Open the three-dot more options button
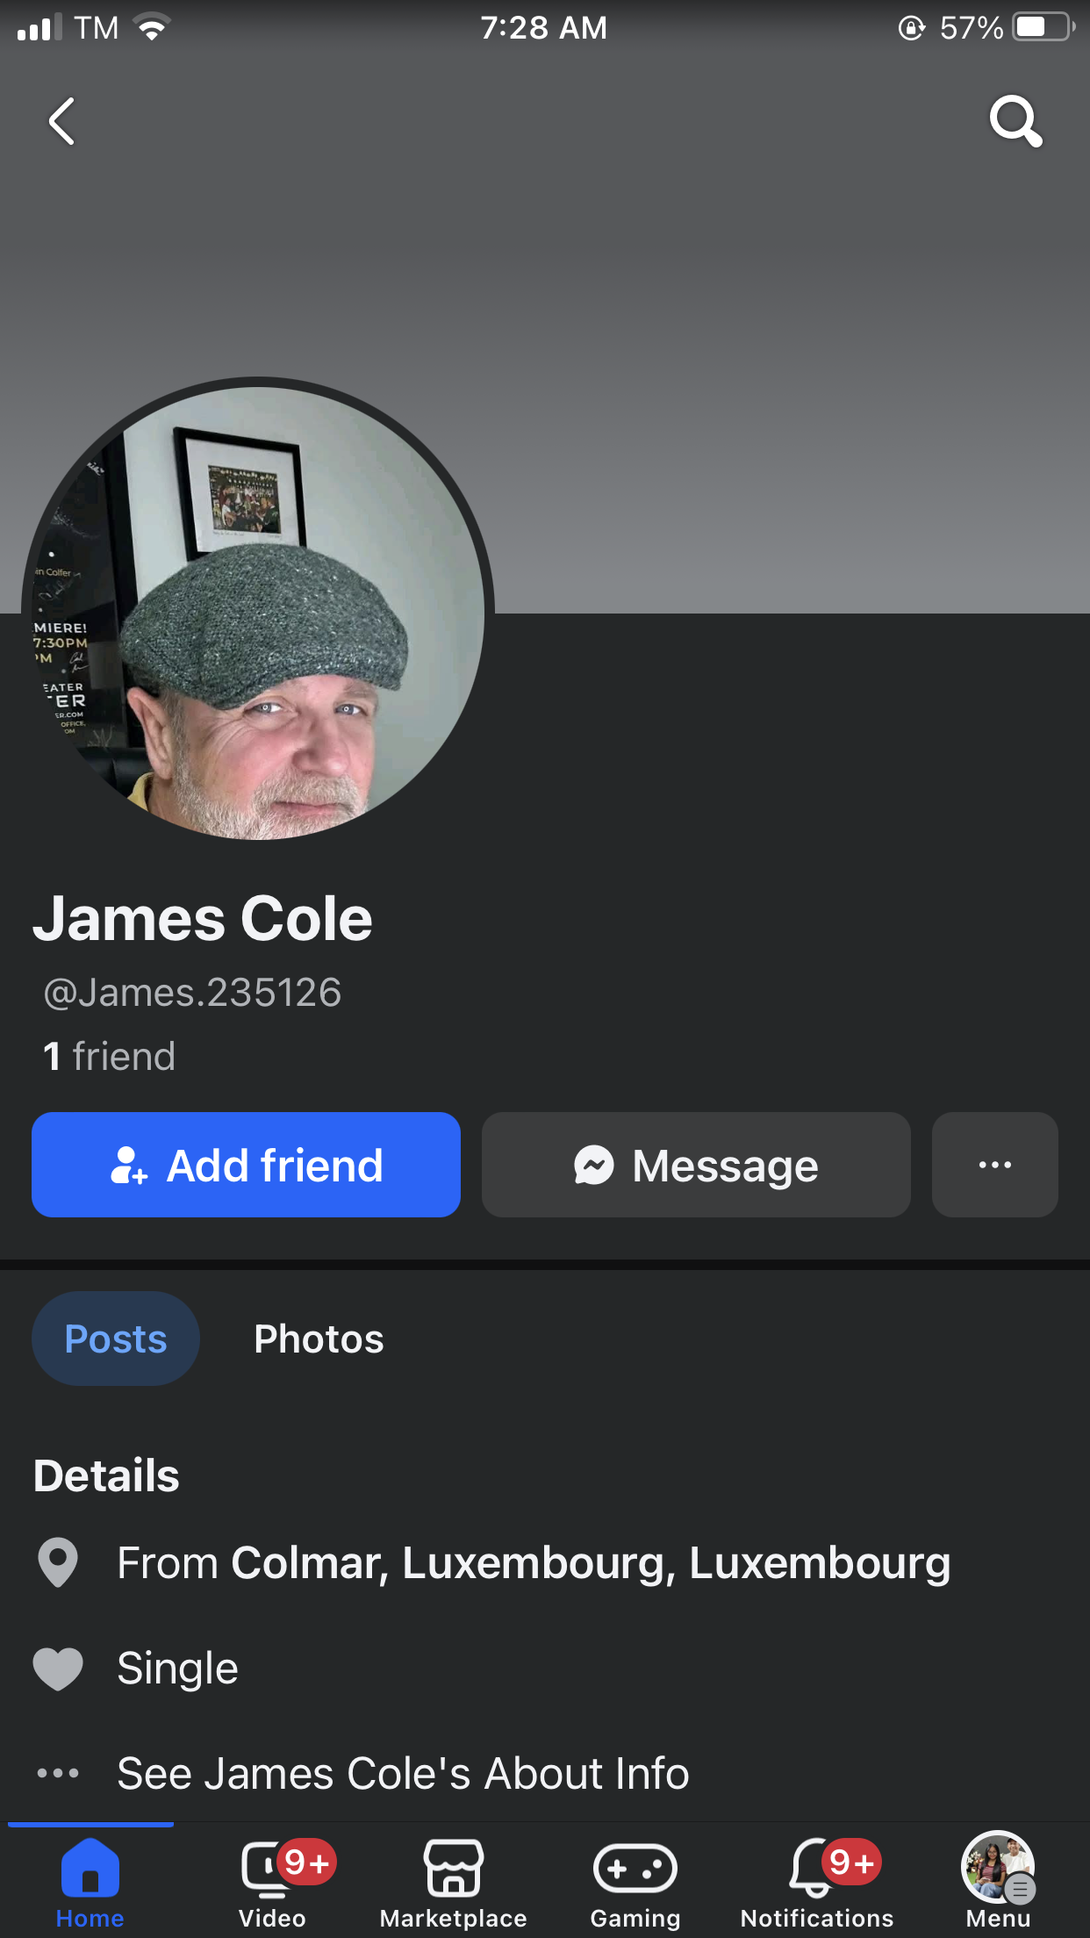This screenshot has height=1938, width=1090. (995, 1165)
